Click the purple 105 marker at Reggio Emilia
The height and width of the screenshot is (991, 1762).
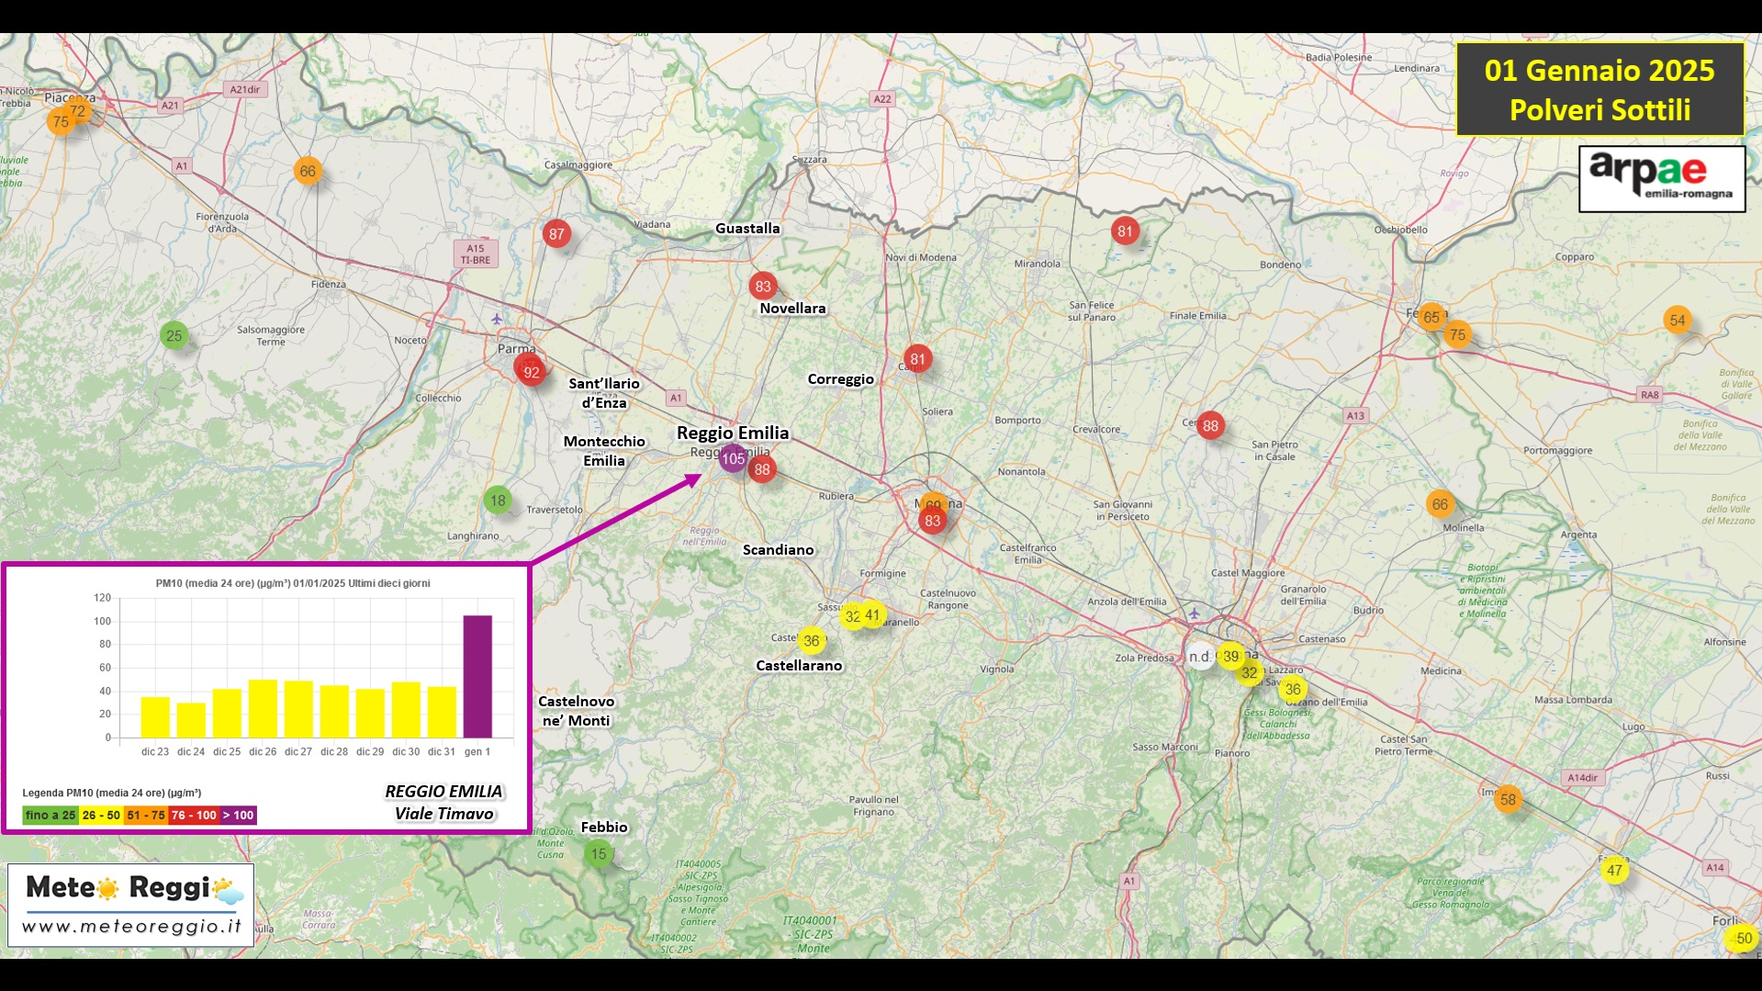(733, 458)
